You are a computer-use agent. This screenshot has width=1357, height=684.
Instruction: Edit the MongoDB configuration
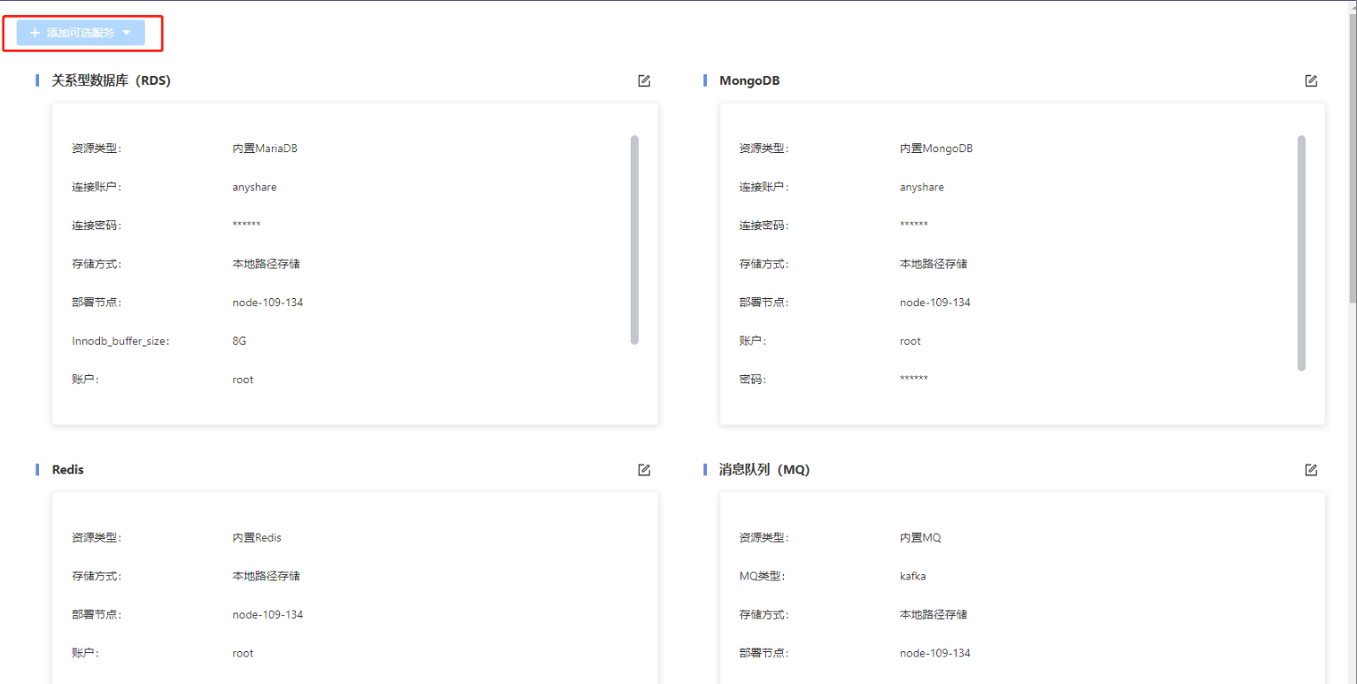1311,81
